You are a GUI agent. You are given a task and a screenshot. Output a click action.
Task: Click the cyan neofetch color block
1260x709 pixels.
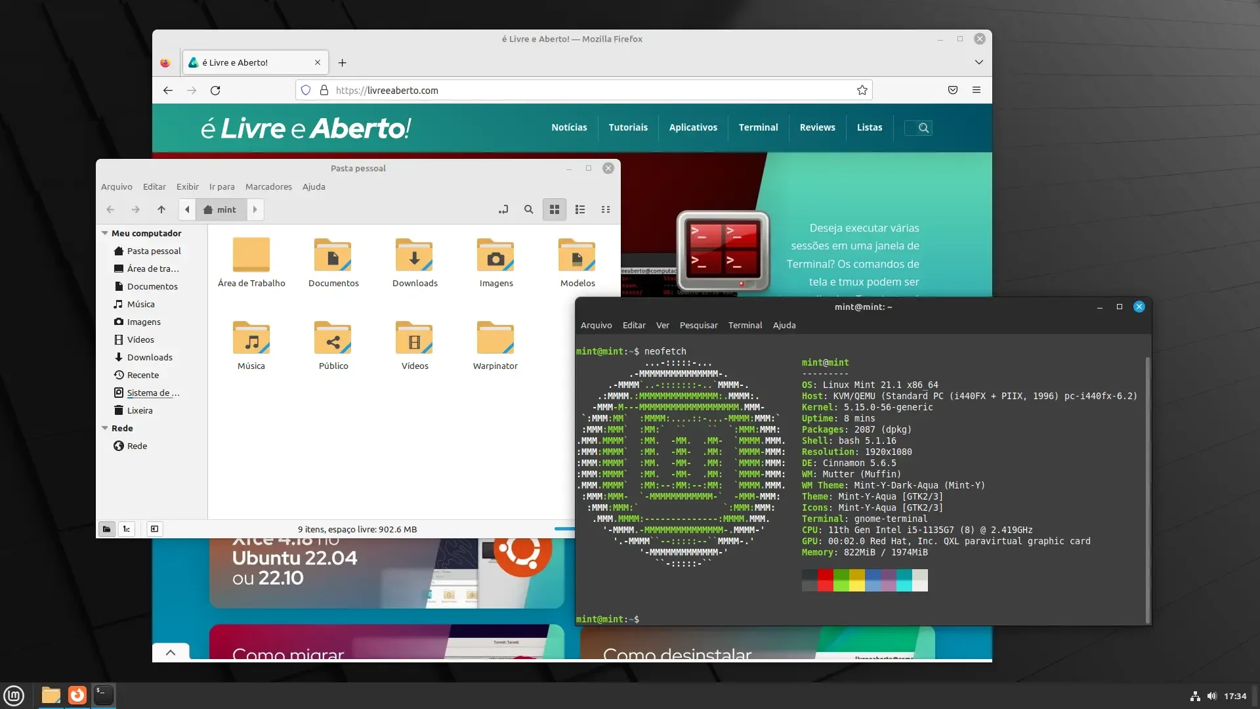tap(904, 580)
